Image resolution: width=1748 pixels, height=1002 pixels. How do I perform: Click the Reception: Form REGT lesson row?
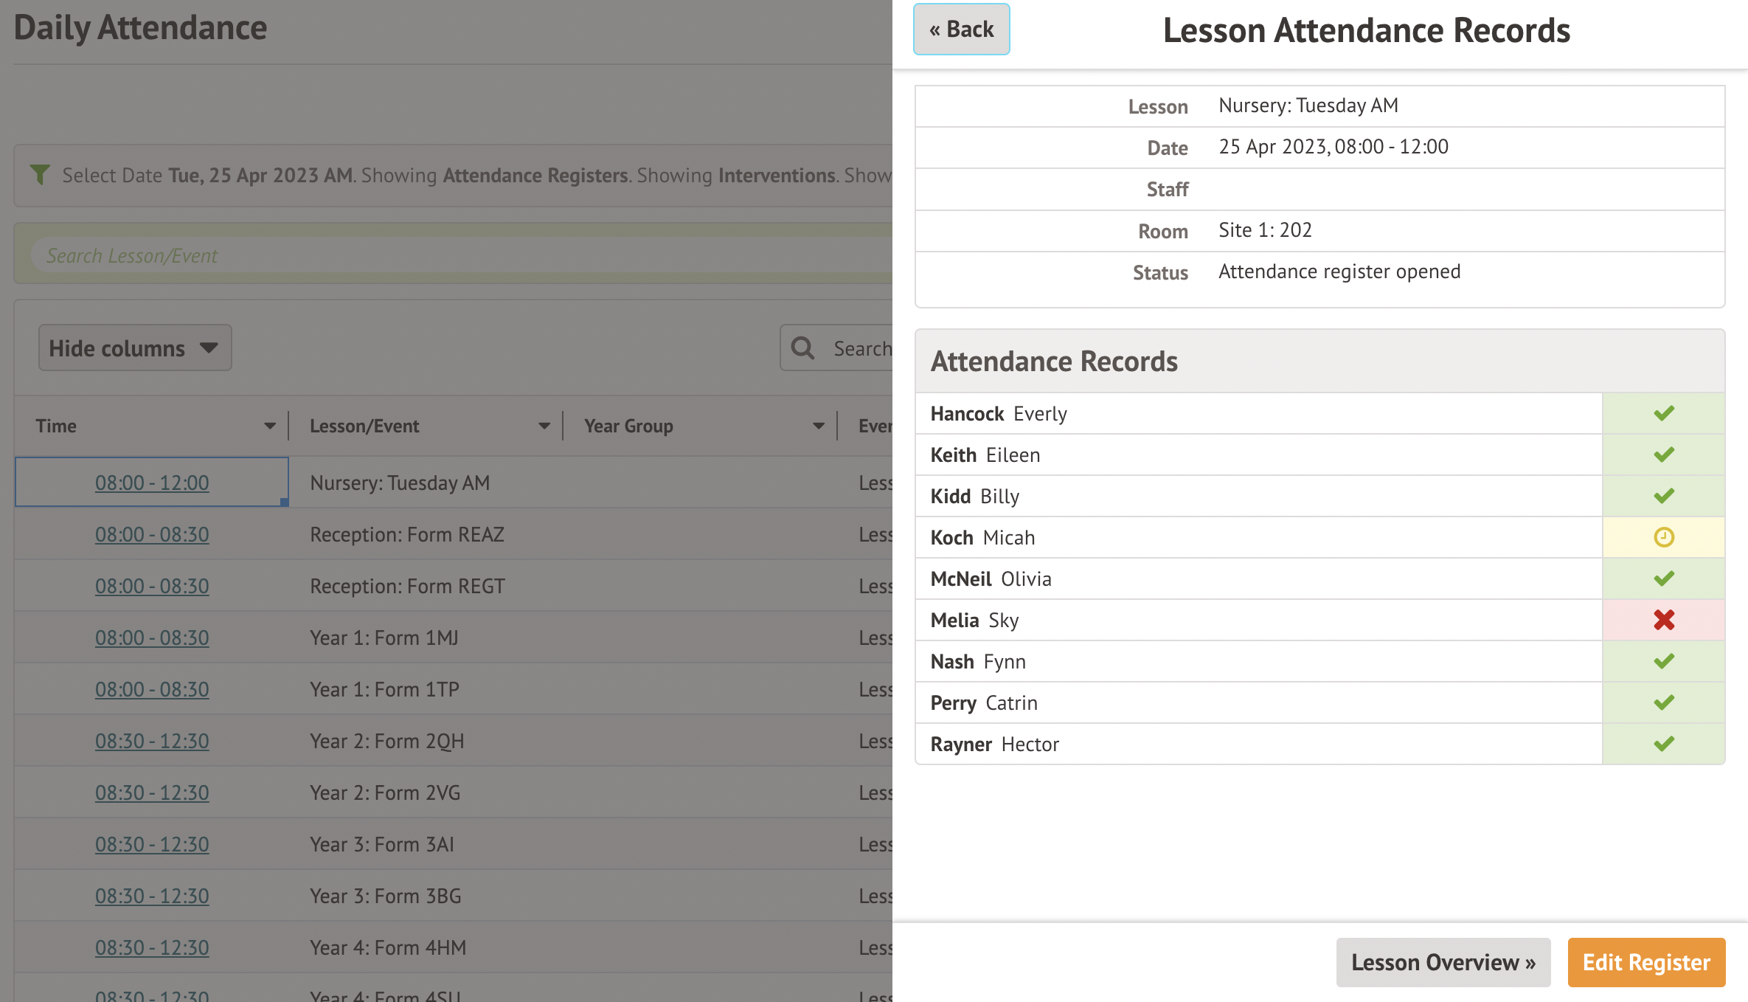point(407,586)
